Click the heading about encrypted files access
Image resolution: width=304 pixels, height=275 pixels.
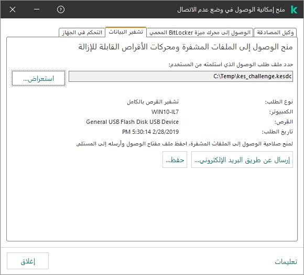186,47
